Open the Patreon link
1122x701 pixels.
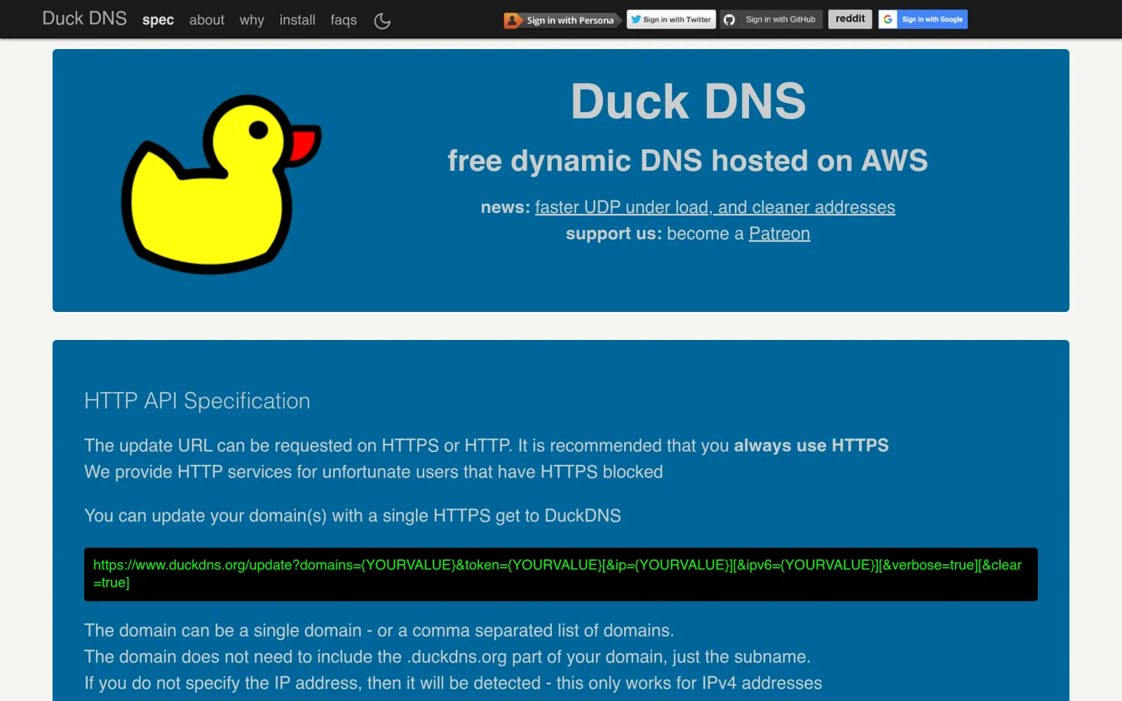(x=779, y=233)
